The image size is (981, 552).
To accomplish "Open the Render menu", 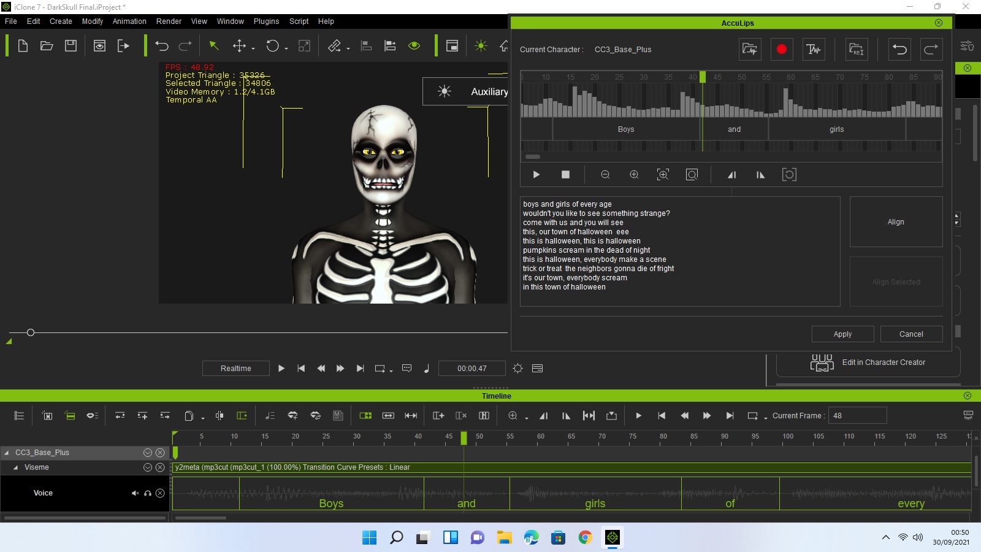I will click(x=169, y=21).
